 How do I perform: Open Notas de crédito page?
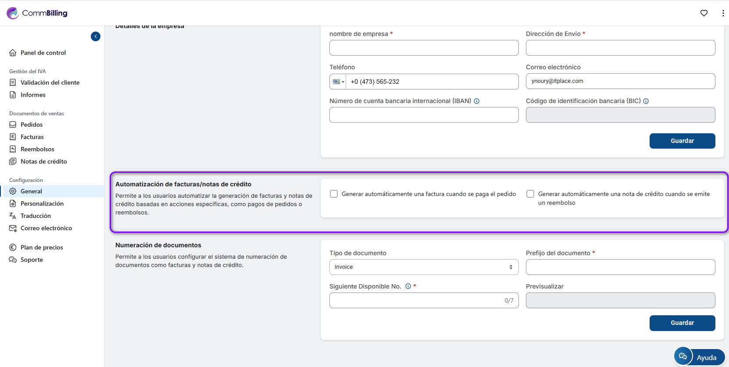coord(43,161)
